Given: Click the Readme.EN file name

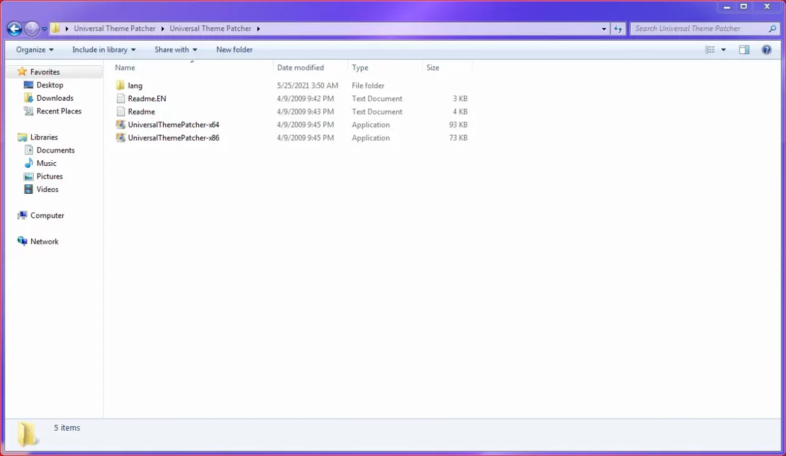Looking at the screenshot, I should coord(147,99).
